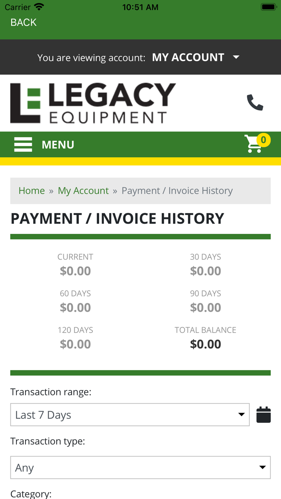The image size is (281, 499).
Task: Tap the Wi-Fi status icon
Action: click(x=39, y=6)
